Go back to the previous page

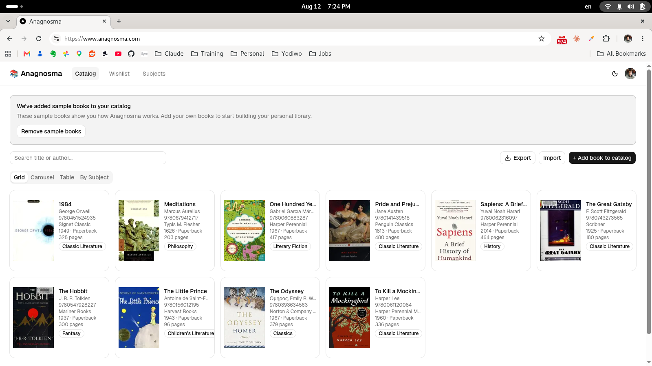tap(9, 39)
